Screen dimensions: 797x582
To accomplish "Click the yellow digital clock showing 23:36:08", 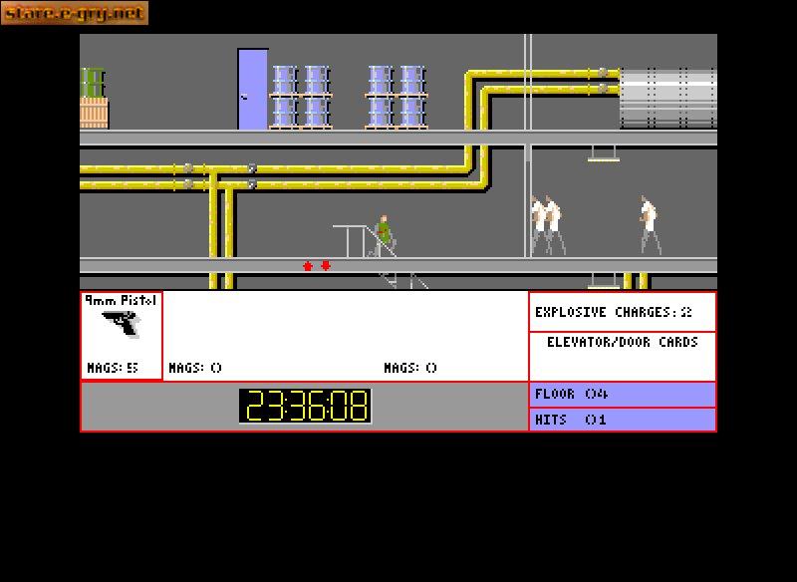I will coord(305,406).
